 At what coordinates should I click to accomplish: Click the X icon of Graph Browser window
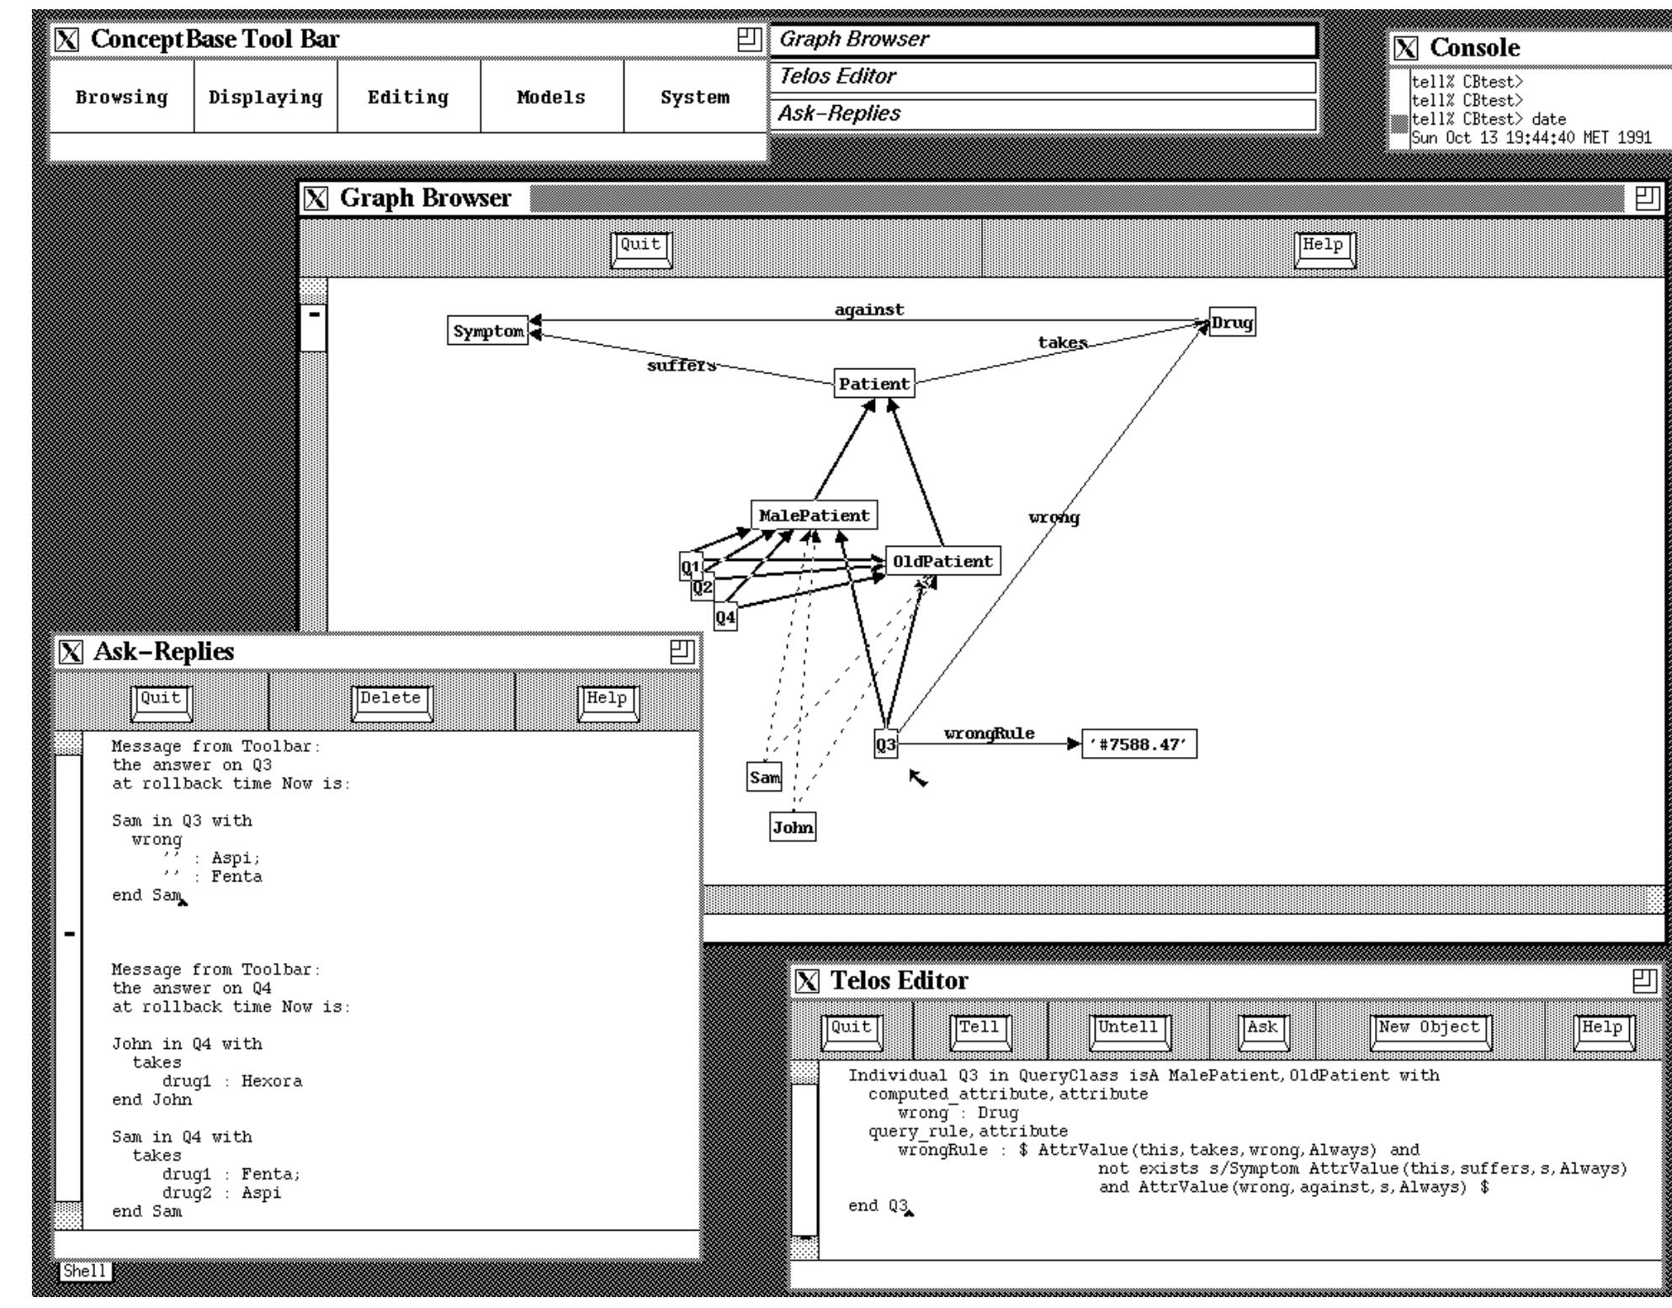pos(316,199)
